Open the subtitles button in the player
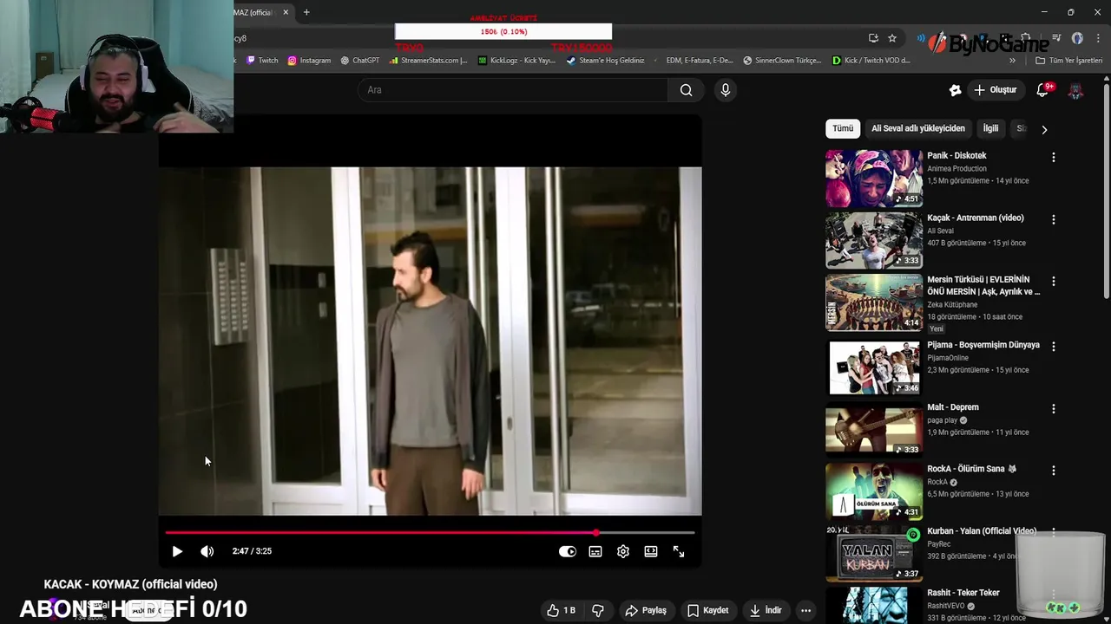Viewport: 1111px width, 624px height. click(595, 551)
